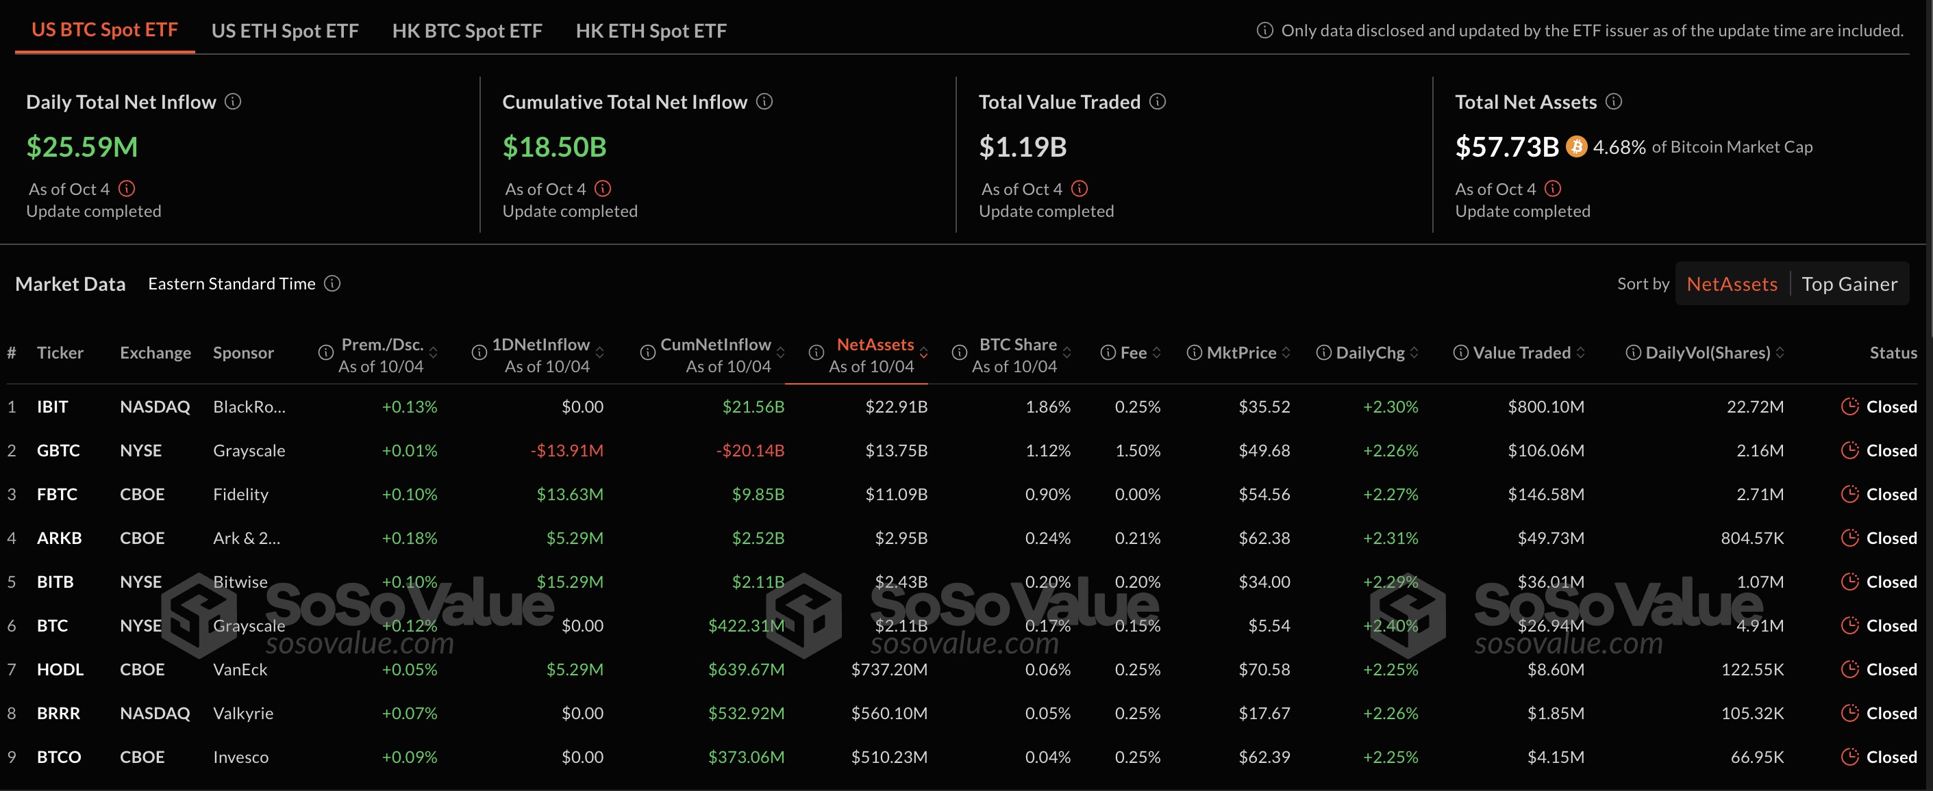The height and width of the screenshot is (791, 1933).
Task: Open the BTCO ticker row
Action: pyautogui.click(x=962, y=757)
